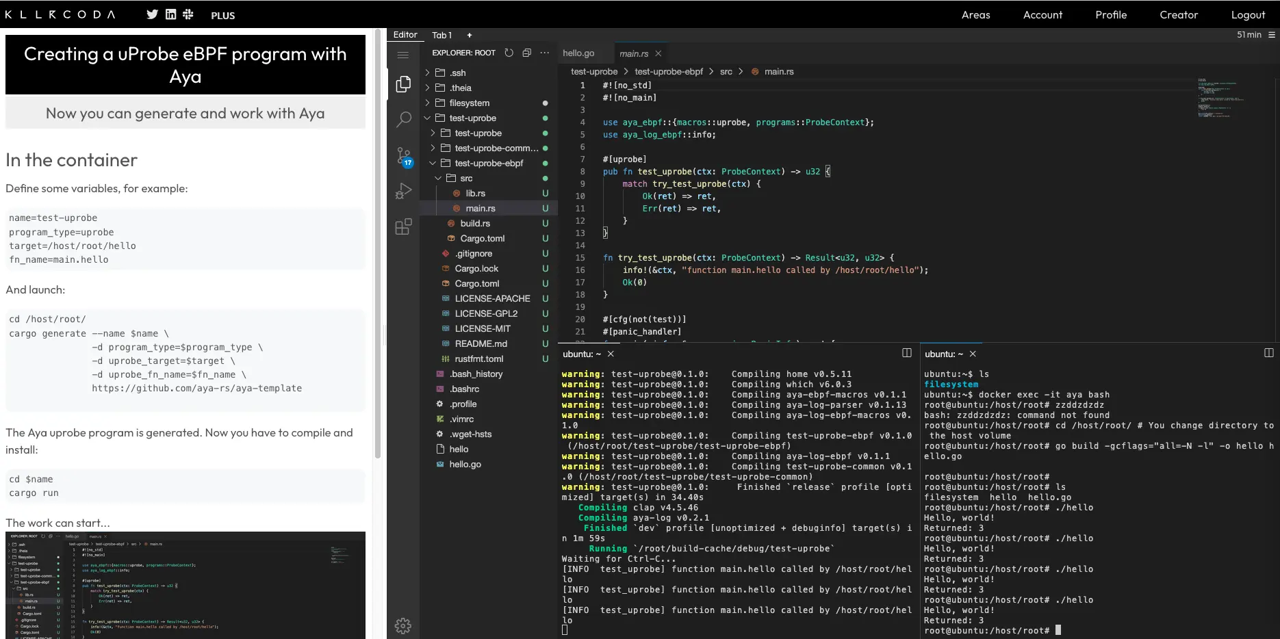
Task: Collapse all folders in Explorer
Action: (x=526, y=53)
